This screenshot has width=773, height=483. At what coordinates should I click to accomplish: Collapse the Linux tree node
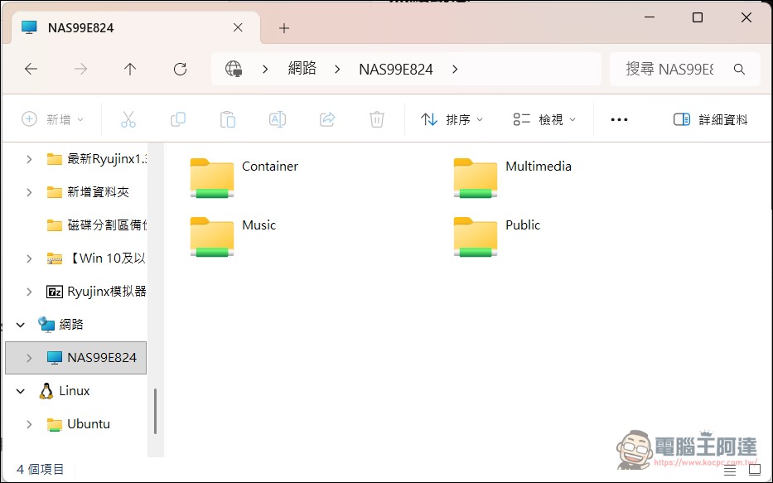tap(20, 391)
